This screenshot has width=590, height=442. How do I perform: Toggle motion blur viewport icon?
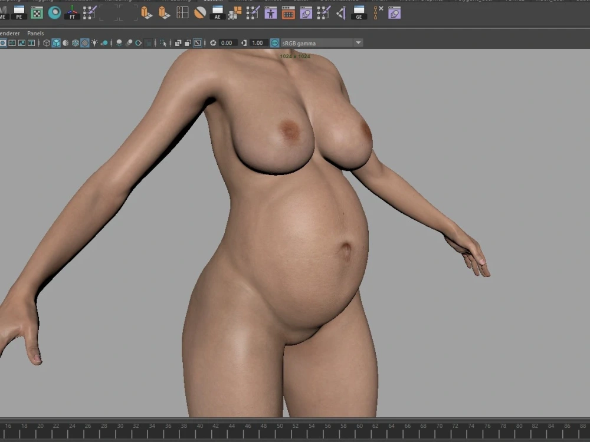tap(129, 43)
